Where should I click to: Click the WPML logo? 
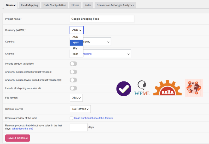[142, 88]
